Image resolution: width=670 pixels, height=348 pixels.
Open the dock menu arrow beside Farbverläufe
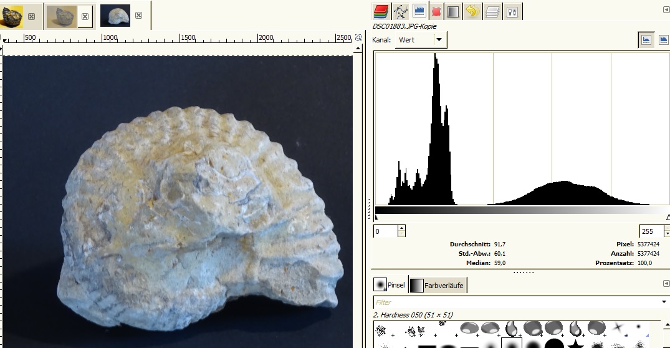(666, 284)
